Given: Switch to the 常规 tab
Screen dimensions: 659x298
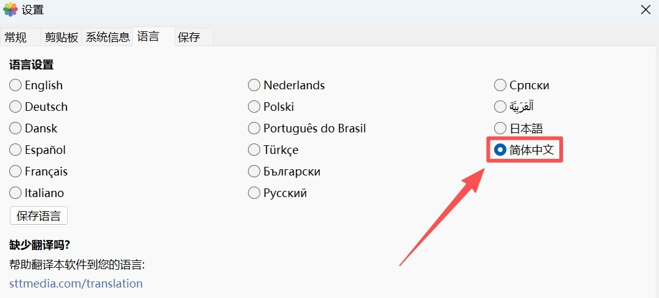Looking at the screenshot, I should tap(16, 38).
